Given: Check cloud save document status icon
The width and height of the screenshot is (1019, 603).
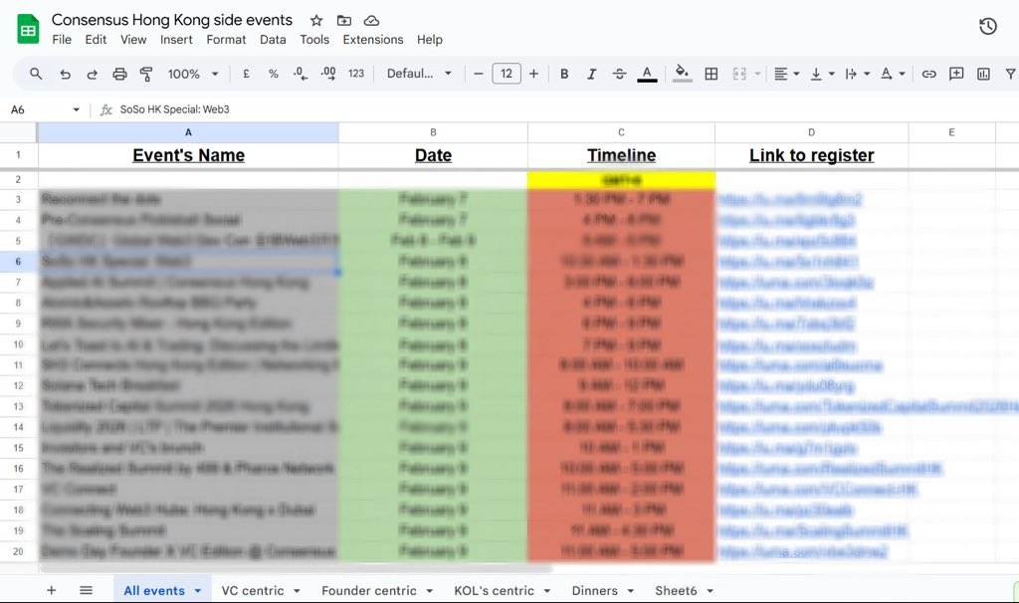Looking at the screenshot, I should pos(371,21).
